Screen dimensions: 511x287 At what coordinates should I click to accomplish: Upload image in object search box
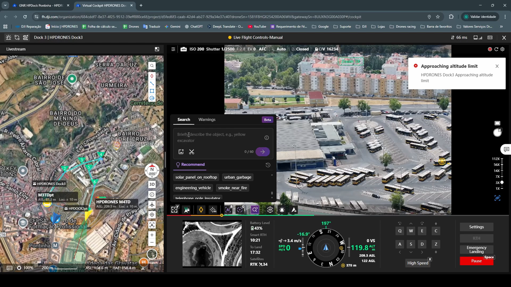pos(181,152)
